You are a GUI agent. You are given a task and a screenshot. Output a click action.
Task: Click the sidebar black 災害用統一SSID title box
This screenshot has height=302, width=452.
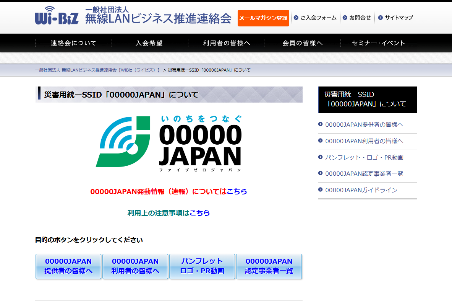tap(368, 100)
